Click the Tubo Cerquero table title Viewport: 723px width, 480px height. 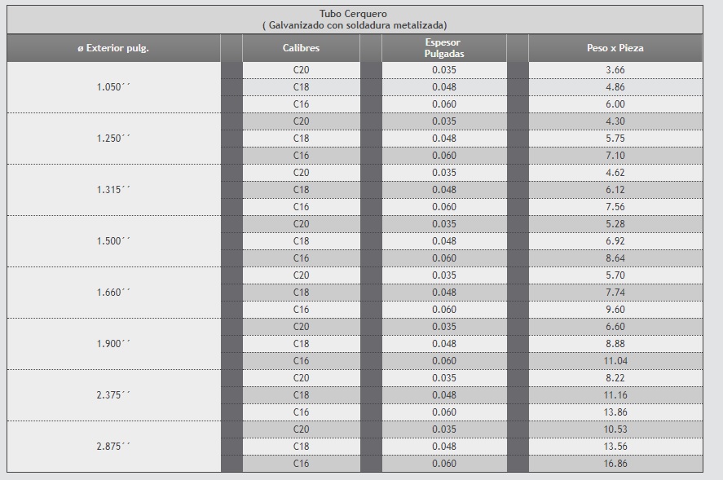(x=355, y=20)
